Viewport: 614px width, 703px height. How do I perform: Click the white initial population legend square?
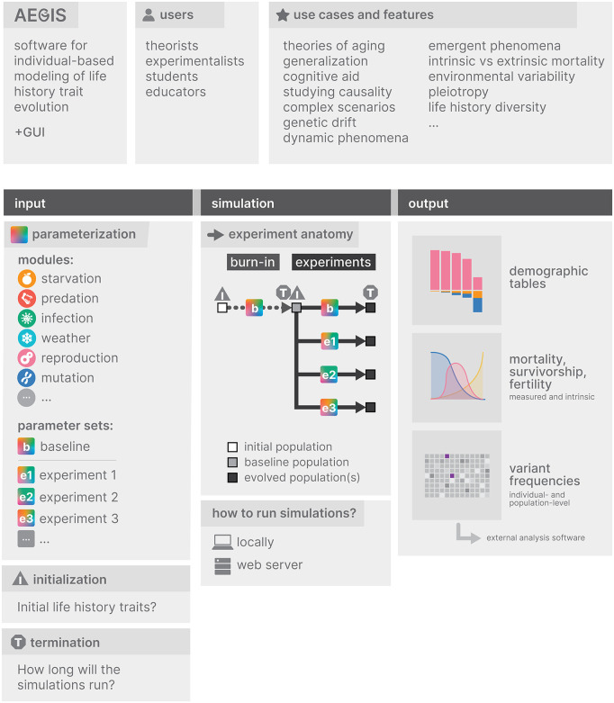coord(232,447)
